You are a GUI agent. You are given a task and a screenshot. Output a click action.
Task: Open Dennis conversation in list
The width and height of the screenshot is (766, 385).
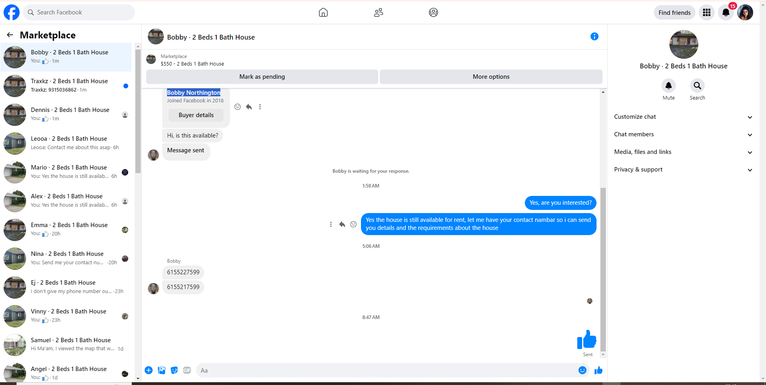66,115
